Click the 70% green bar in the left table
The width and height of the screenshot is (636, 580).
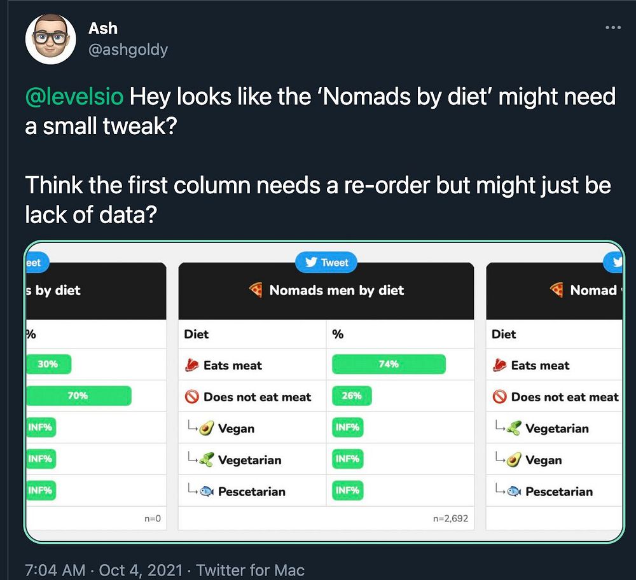point(78,396)
